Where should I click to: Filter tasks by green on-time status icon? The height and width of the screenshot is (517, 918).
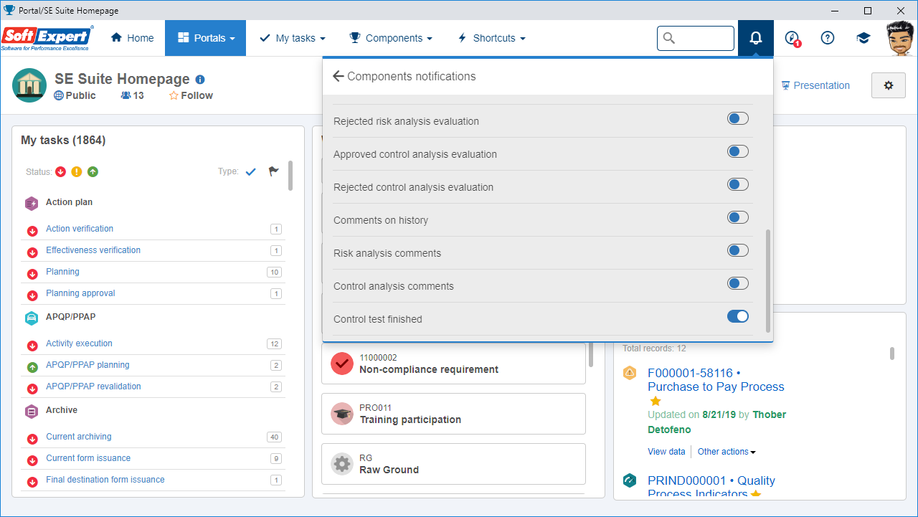click(93, 171)
